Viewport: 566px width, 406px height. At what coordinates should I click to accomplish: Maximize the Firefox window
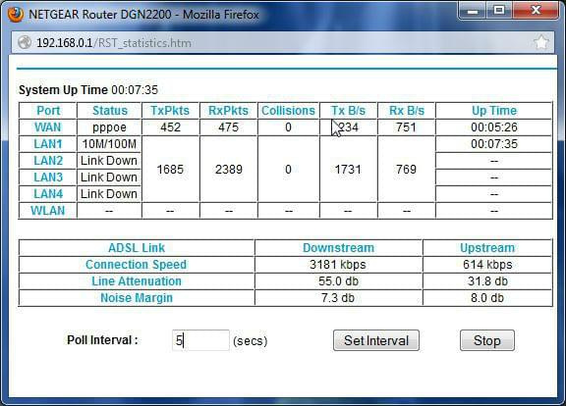[x=499, y=10]
